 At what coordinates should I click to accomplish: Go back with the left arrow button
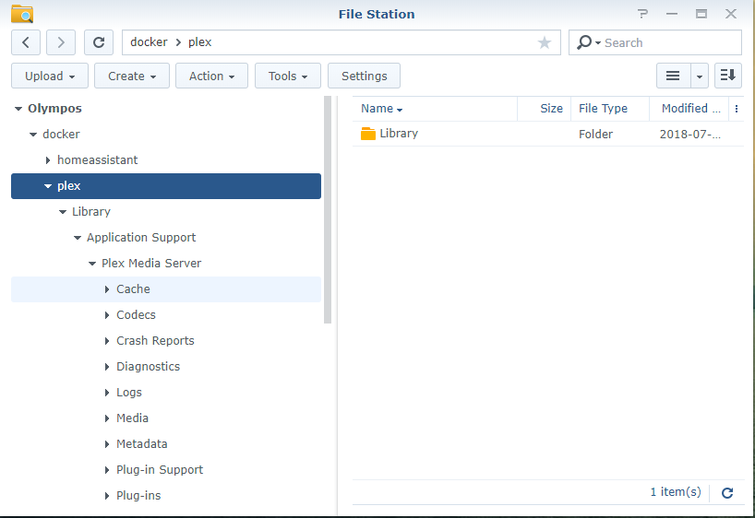pyautogui.click(x=26, y=42)
